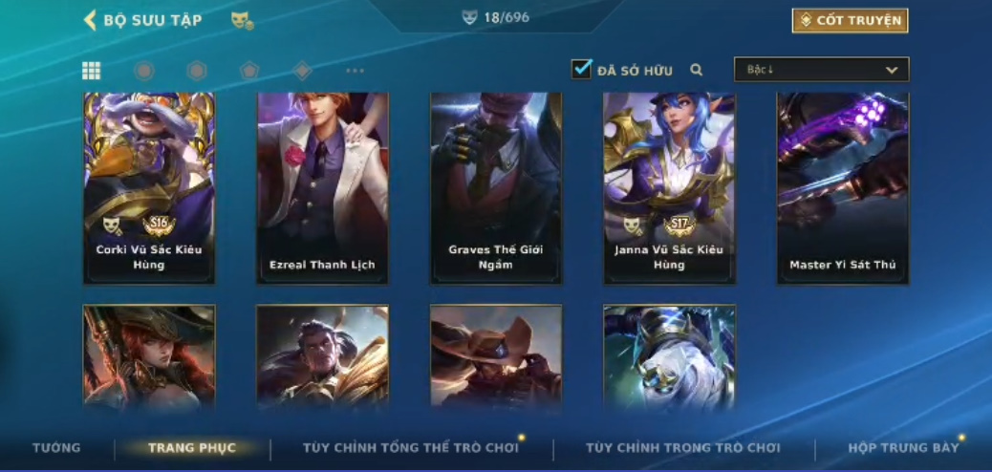The image size is (992, 472).
Task: Open Tùy Chỉnh Trong Trò Chơi tab
Action: pos(683,448)
